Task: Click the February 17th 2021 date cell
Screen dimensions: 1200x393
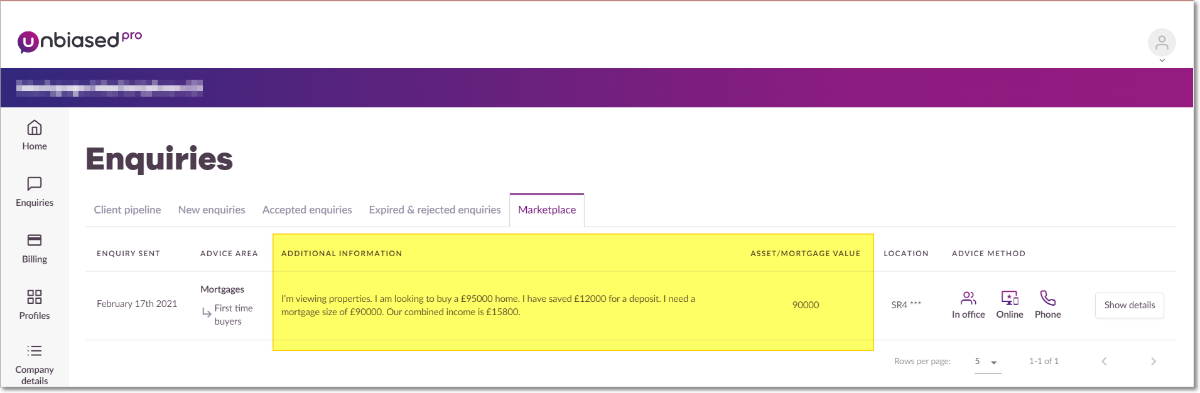Action: (x=137, y=304)
